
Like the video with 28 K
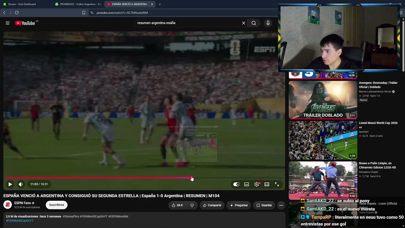point(177,205)
